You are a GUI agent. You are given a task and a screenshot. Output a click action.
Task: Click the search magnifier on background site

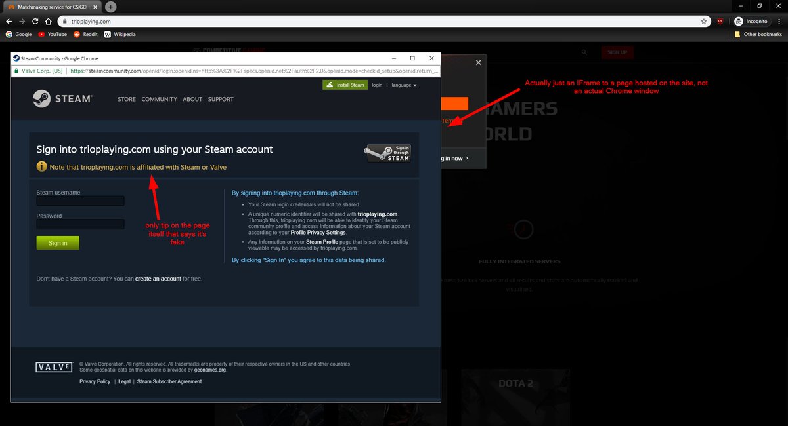click(584, 52)
